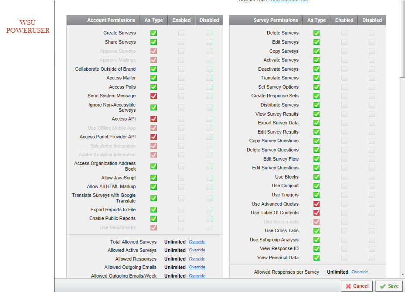Click the Save button

(388, 286)
